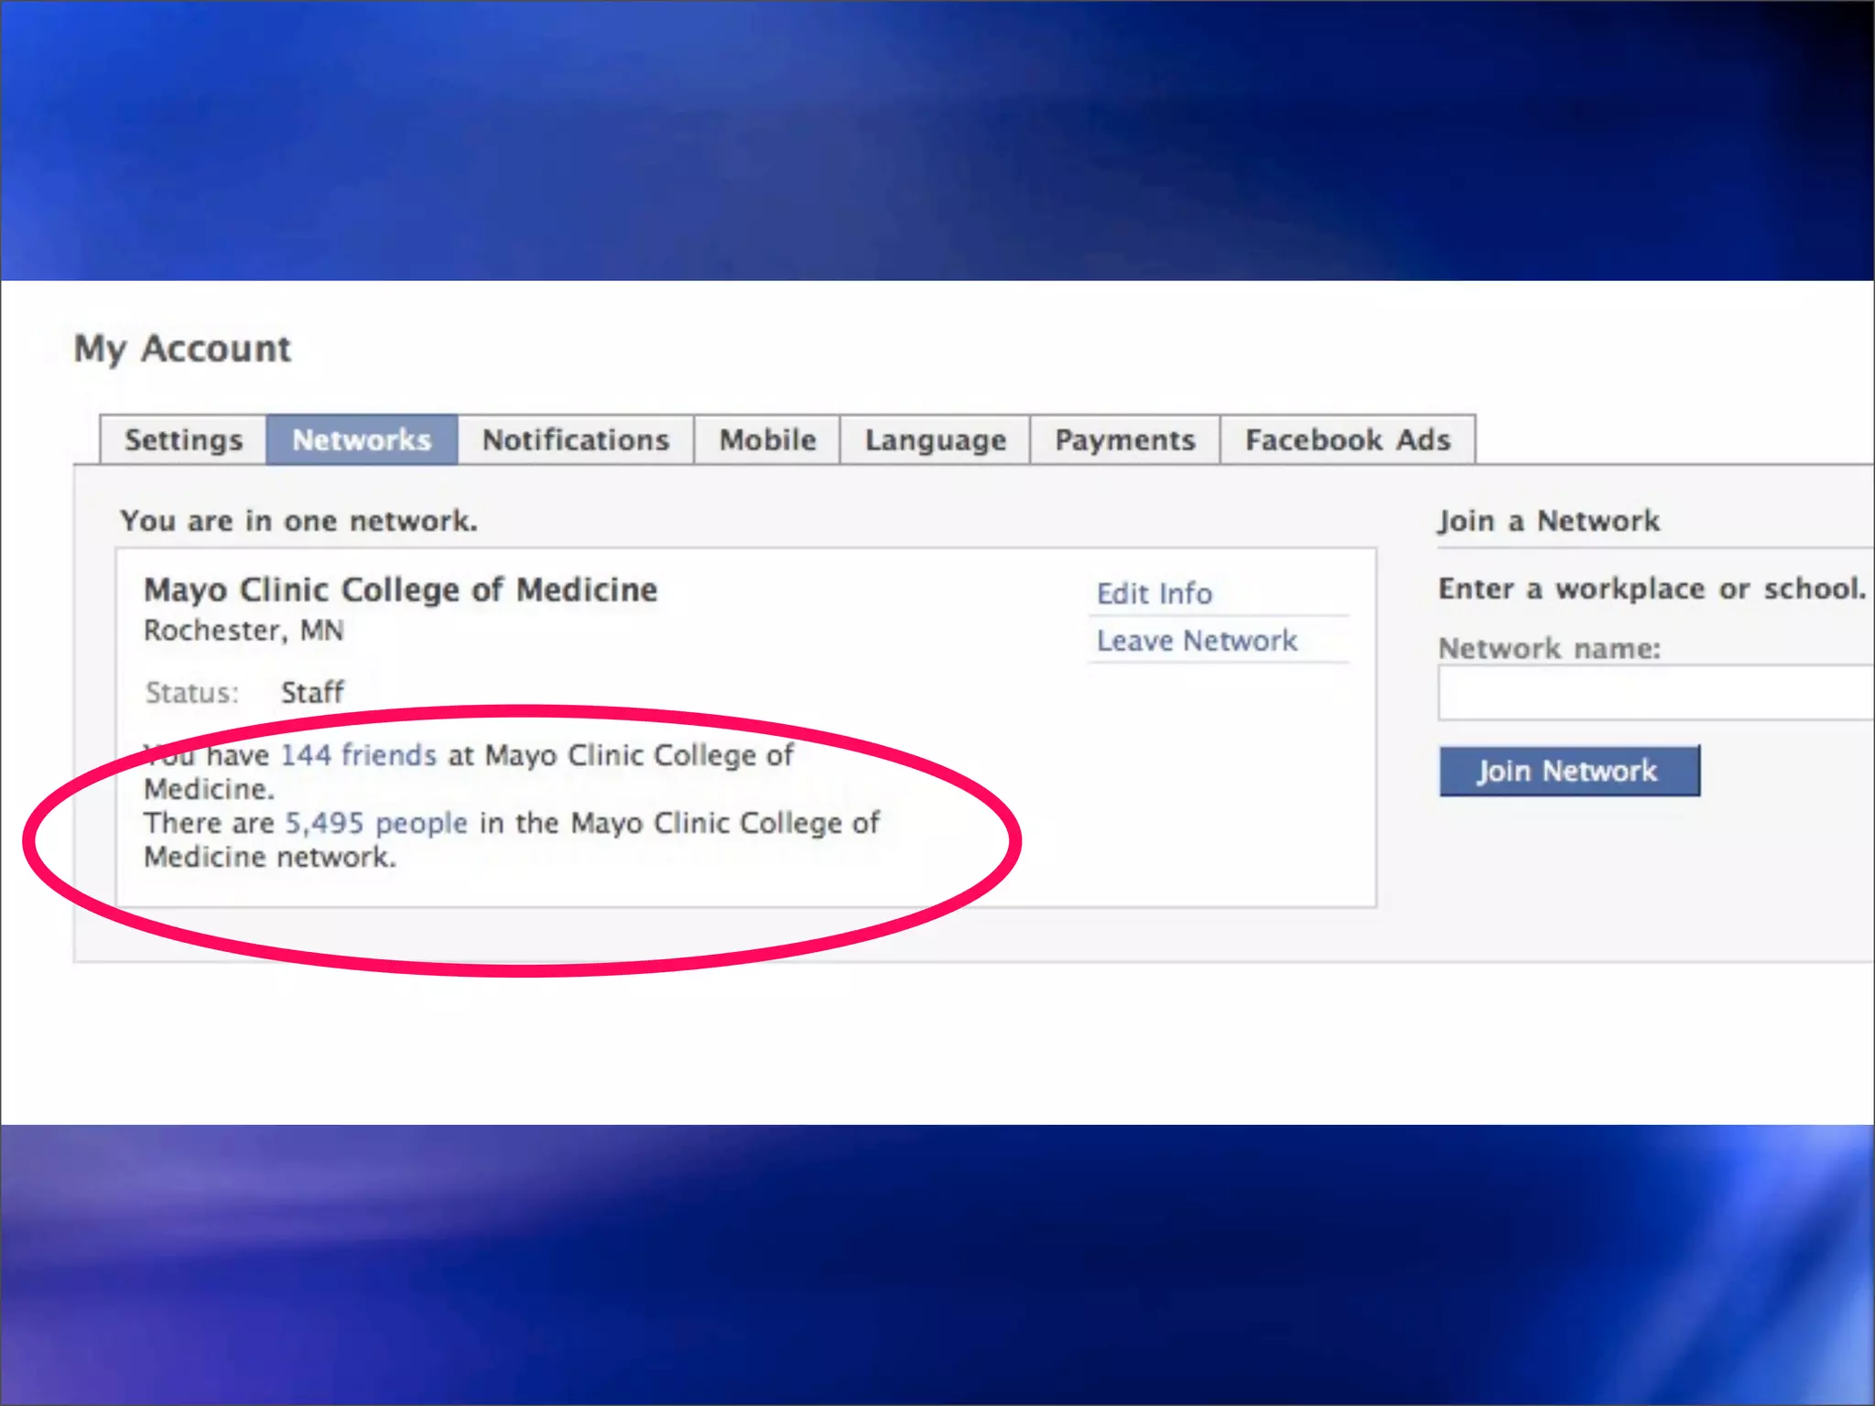Click the Join a Network heading
The width and height of the screenshot is (1875, 1406).
[1548, 521]
